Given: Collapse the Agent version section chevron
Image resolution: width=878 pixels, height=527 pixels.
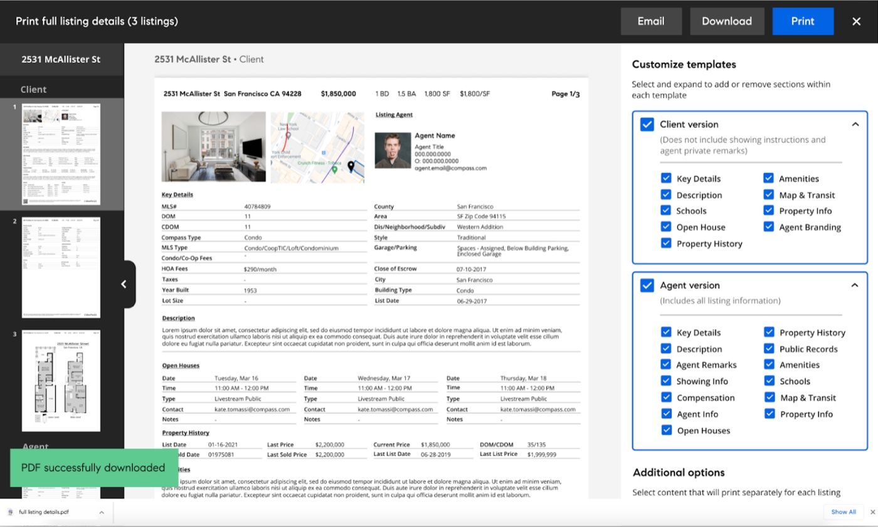Looking at the screenshot, I should (855, 285).
